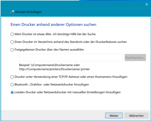Select 'Freigegebenen Drucker über den Namen auswählen' radio button
Screen dimensions: 151x121
pos(12,50)
